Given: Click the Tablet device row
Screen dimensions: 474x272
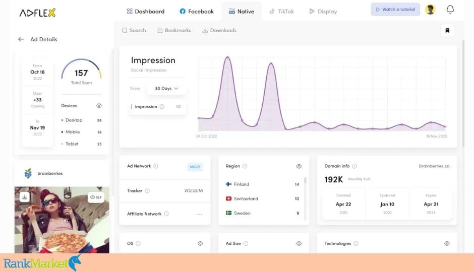Looking at the screenshot, I should 81,144.
